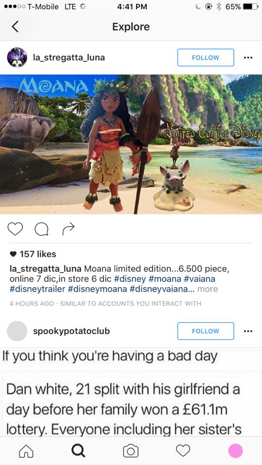This screenshot has height=465, width=262.
Task: Open options menu for la_stregatta_luna post
Action: (x=248, y=58)
